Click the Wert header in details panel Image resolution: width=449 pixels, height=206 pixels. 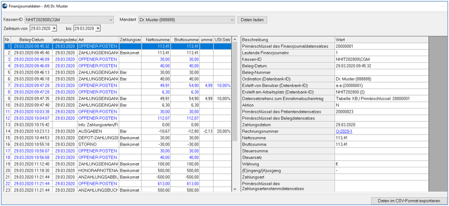click(x=382, y=40)
